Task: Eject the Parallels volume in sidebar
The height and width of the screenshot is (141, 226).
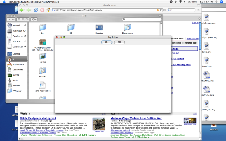Action: coord(25,36)
